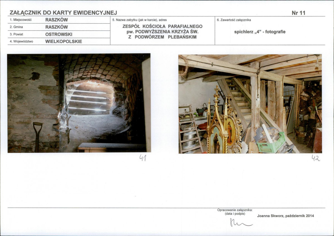The height and width of the screenshot is (236, 334).
Task: Click the pw. PODWYŻSZENIA KRZYŻA ŚW. line
Action: tap(163, 32)
